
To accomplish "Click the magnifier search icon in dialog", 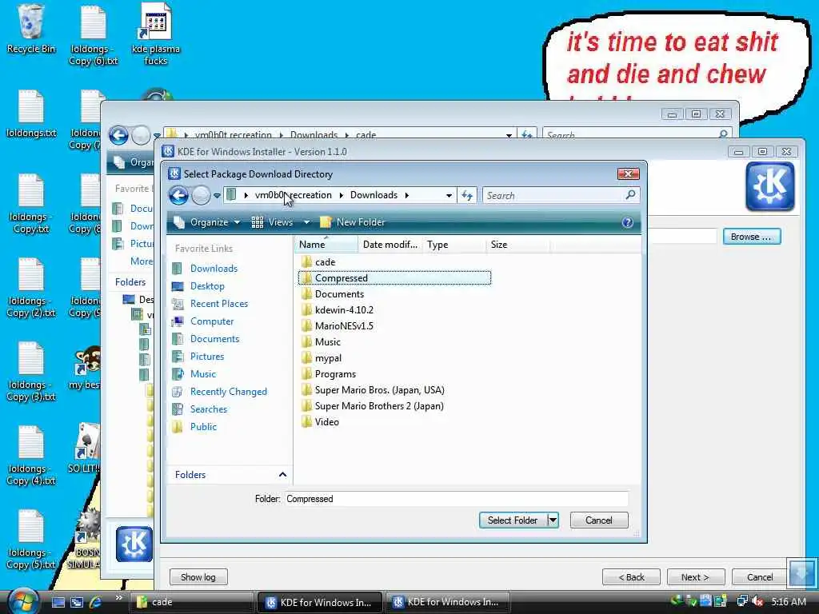I will tap(630, 195).
